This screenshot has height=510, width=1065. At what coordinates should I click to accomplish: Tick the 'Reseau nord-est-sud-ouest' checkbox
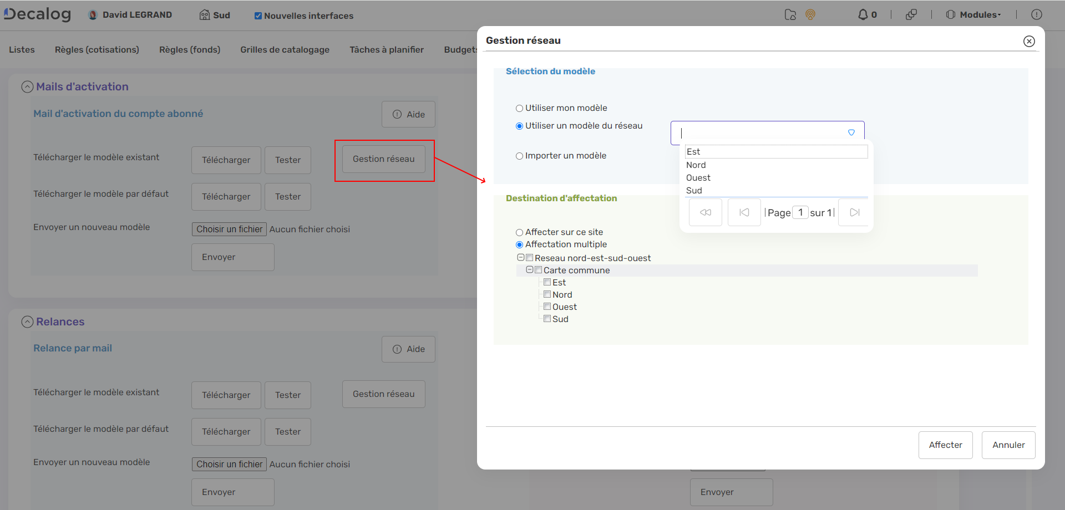click(530, 258)
